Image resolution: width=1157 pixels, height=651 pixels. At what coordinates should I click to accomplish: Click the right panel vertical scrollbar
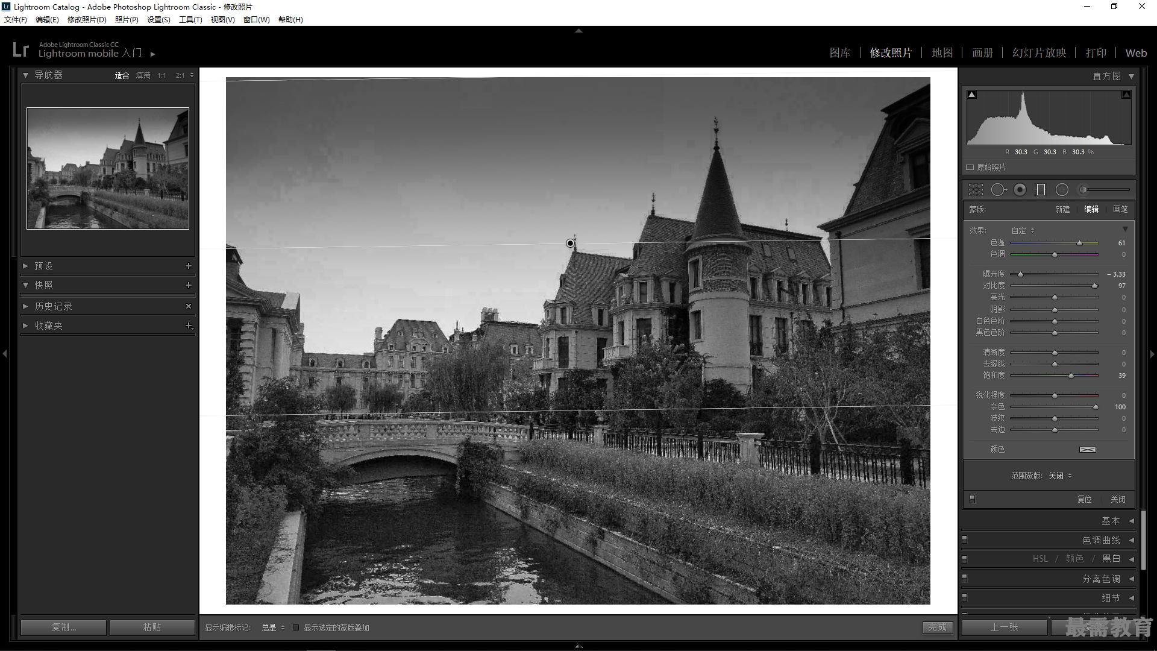coord(1143,539)
